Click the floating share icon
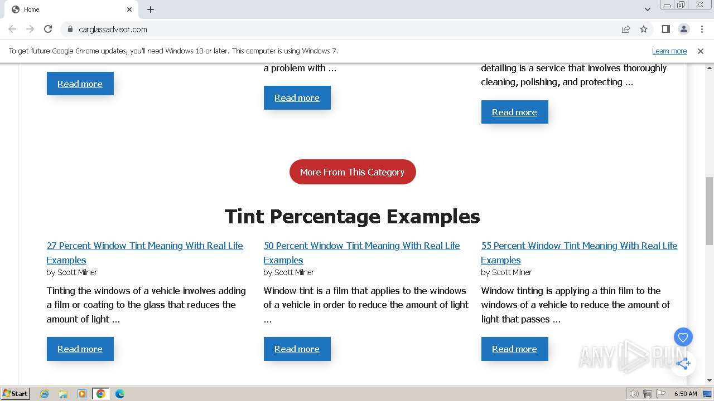The width and height of the screenshot is (714, 401). pyautogui.click(x=683, y=364)
